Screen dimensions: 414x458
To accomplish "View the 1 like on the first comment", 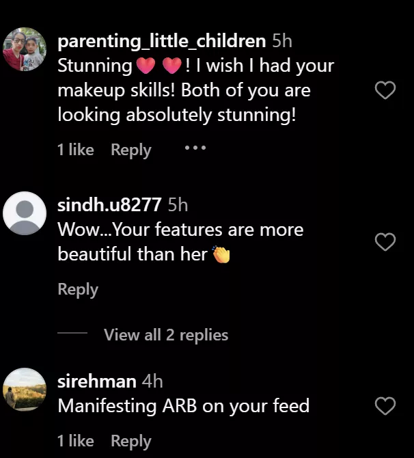I will tap(75, 150).
